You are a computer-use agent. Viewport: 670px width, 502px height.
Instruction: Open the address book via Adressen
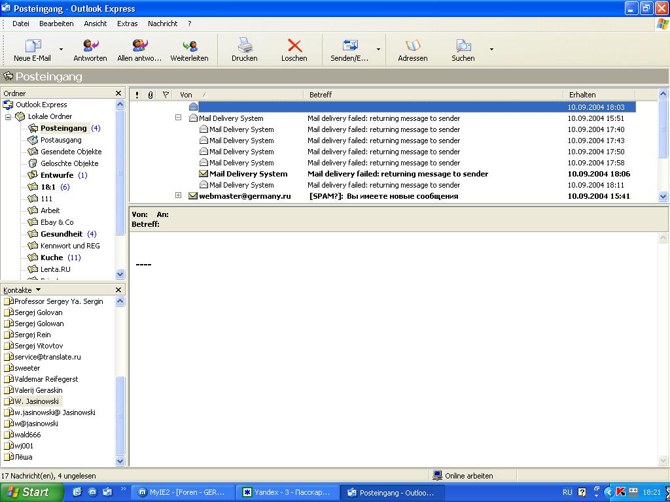[x=413, y=50]
